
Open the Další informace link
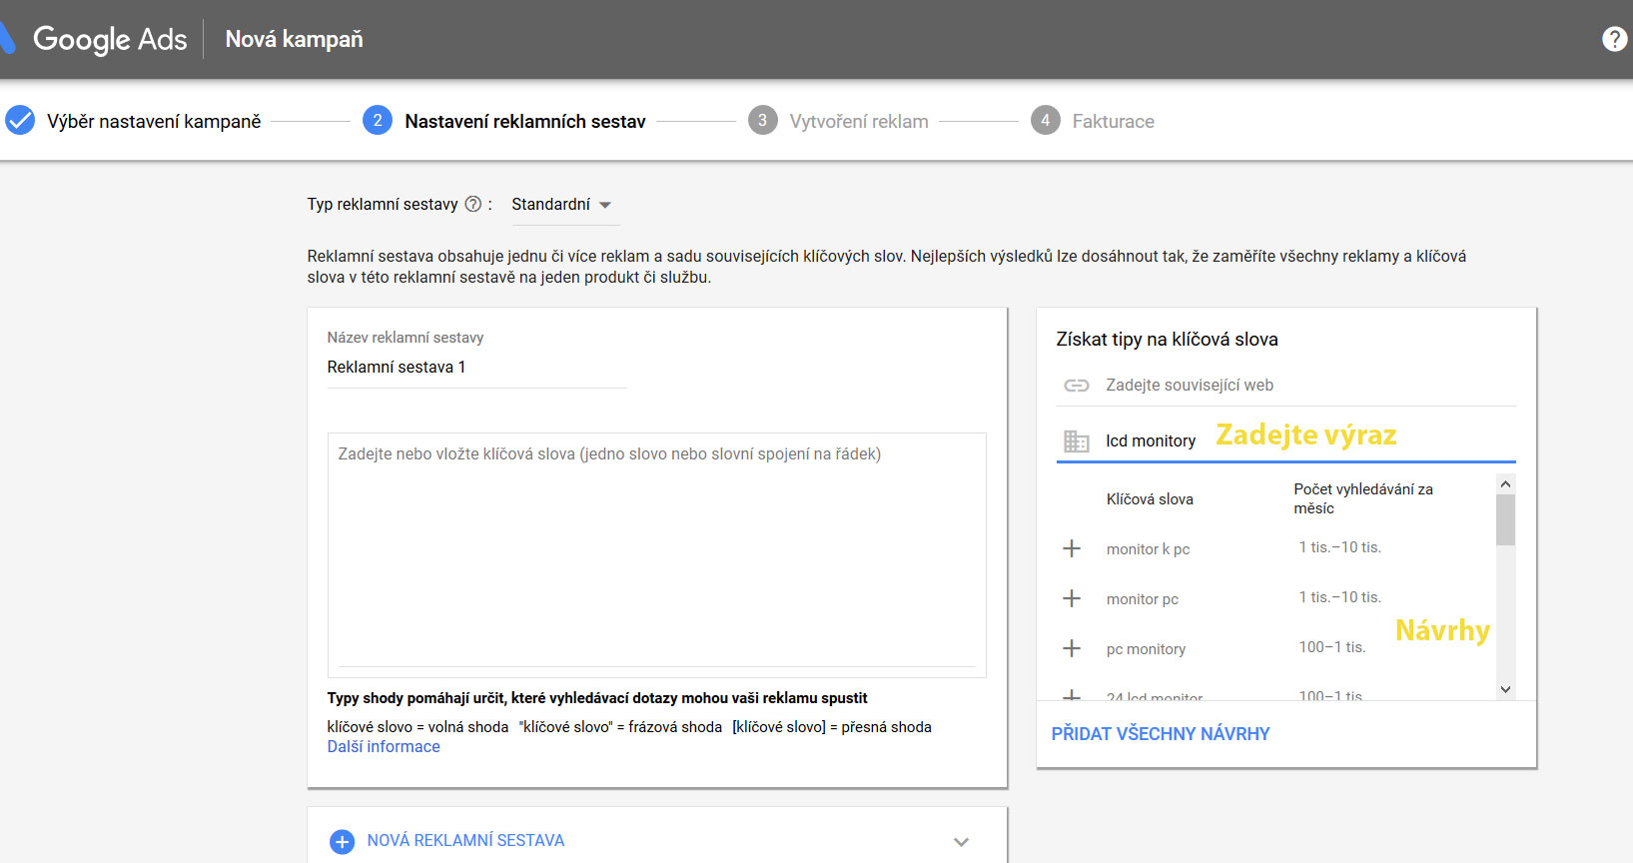[384, 747]
